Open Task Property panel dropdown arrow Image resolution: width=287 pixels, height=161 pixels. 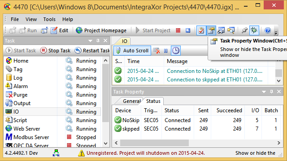coord(264,92)
